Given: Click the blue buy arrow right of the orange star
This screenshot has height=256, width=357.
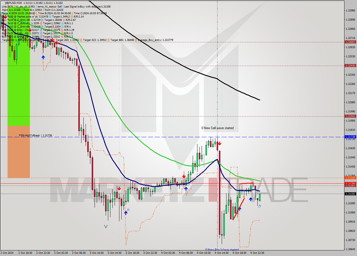Looking at the screenshot, I should 251,199.
